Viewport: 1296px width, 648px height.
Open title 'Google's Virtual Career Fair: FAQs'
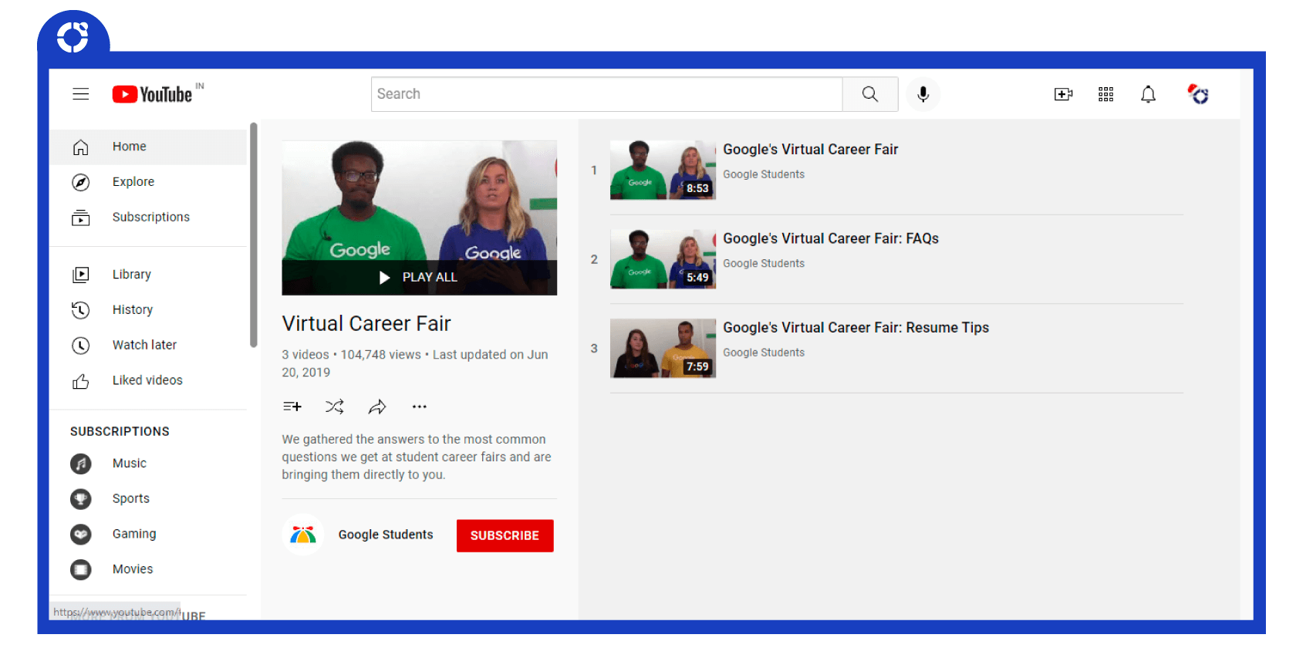[x=831, y=239]
